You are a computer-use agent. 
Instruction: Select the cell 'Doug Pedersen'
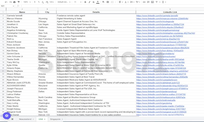22,92
